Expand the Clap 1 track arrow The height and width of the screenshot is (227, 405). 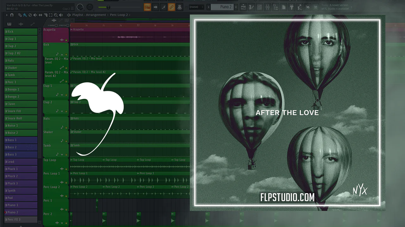pos(62,95)
